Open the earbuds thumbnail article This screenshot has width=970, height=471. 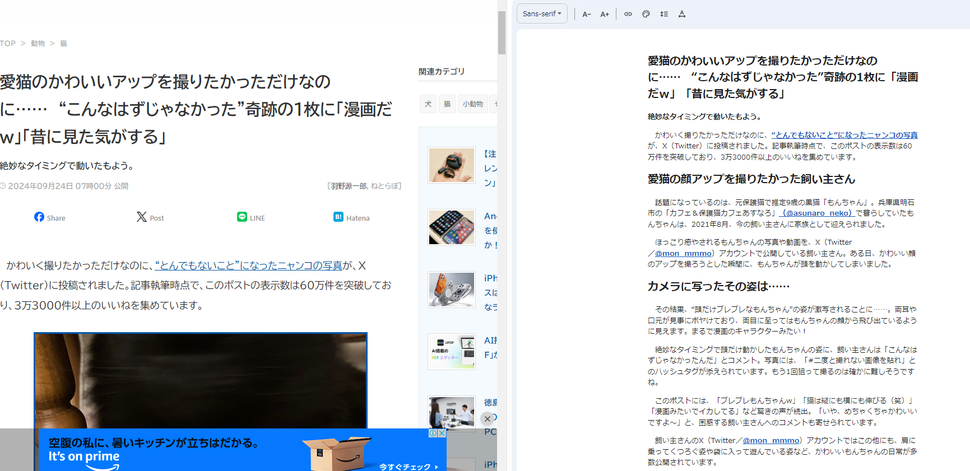pyautogui.click(x=452, y=165)
